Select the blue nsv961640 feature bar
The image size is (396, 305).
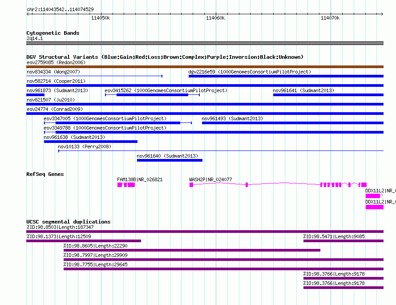point(170,160)
